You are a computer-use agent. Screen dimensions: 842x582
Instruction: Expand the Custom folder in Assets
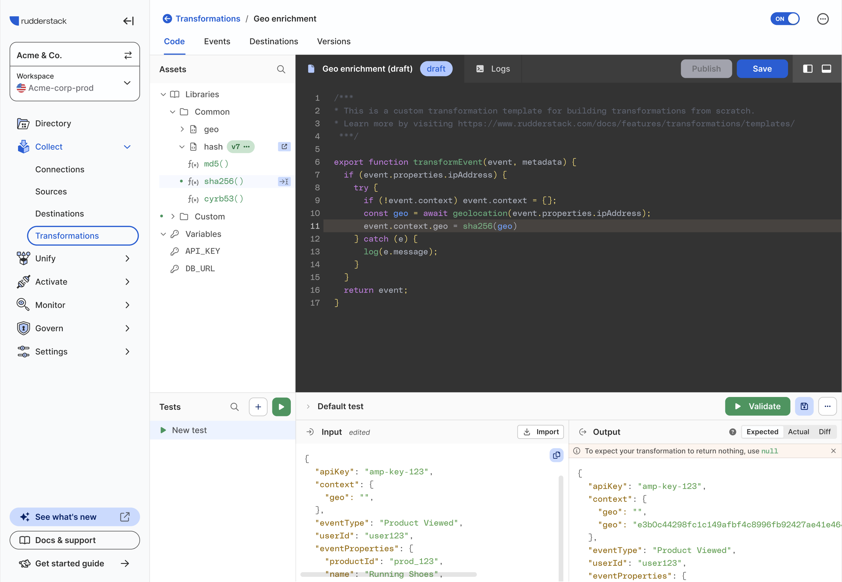pos(173,216)
